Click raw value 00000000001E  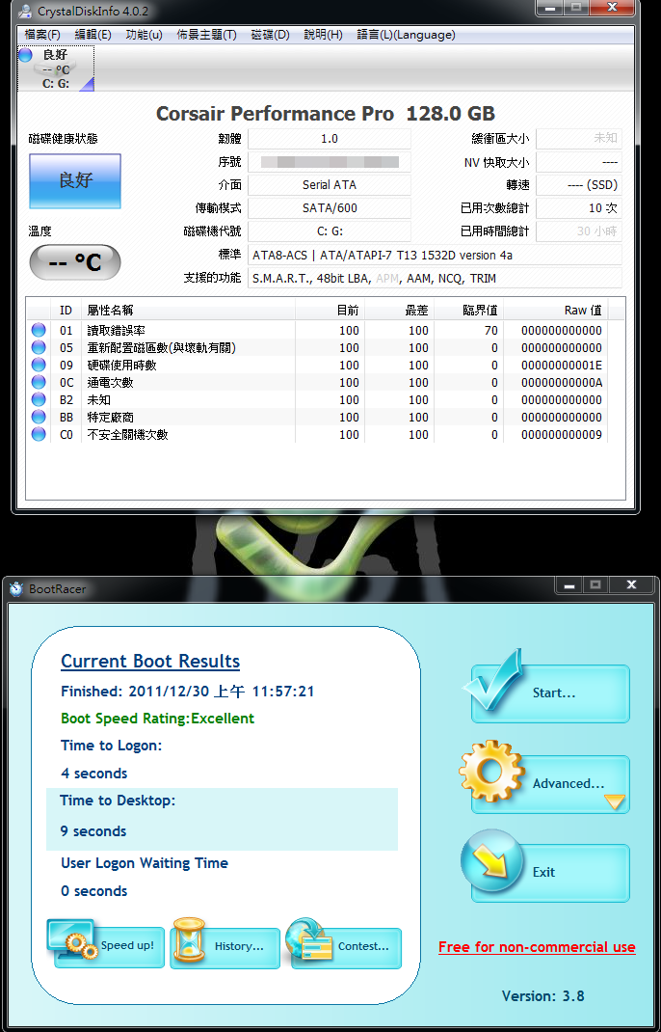click(x=562, y=366)
